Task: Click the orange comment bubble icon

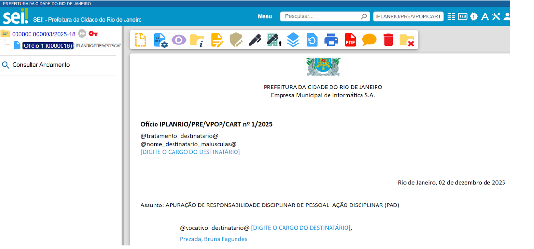Action: [x=369, y=40]
